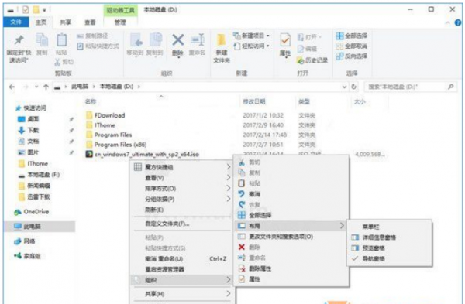Click the up-one-level arrow

click(x=46, y=87)
